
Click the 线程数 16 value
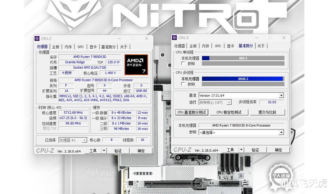coord(142,140)
